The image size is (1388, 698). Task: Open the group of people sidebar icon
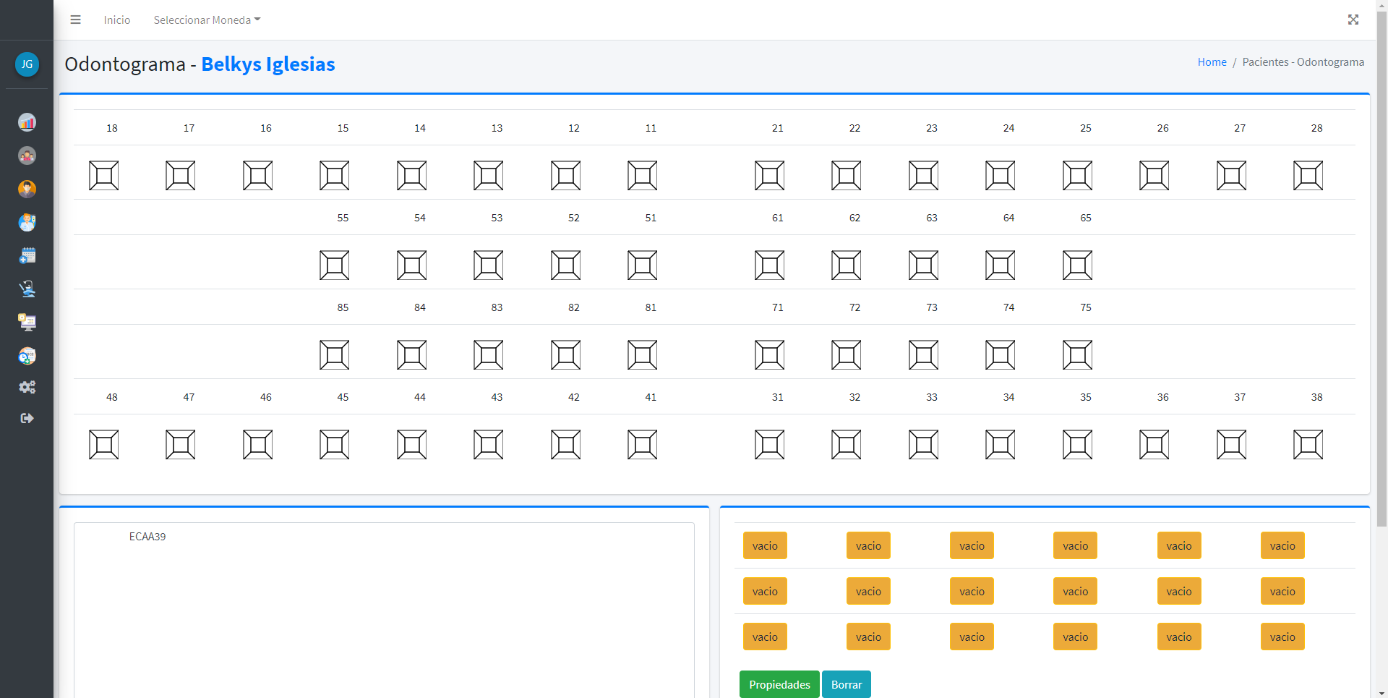[27, 156]
